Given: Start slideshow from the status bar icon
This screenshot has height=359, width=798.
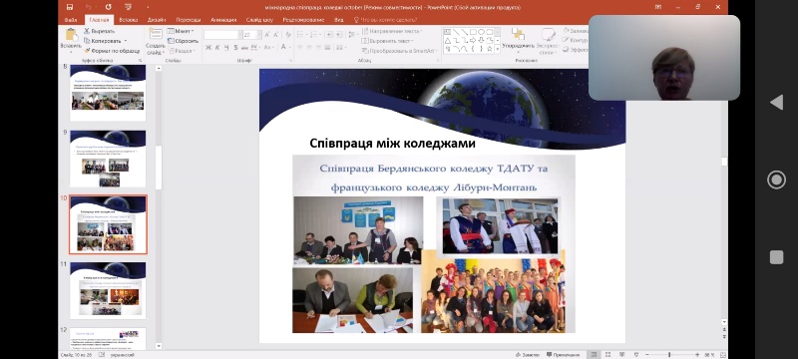Looking at the screenshot, I should [636, 354].
